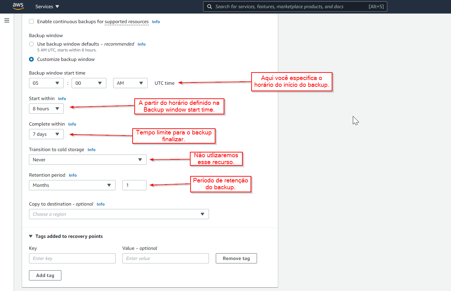Viewport: 451px width, 291px height.
Task: Select Customize backup window radio
Action: (31, 59)
